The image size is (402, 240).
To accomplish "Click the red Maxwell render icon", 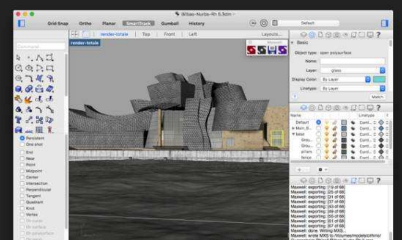I will click(x=251, y=50).
